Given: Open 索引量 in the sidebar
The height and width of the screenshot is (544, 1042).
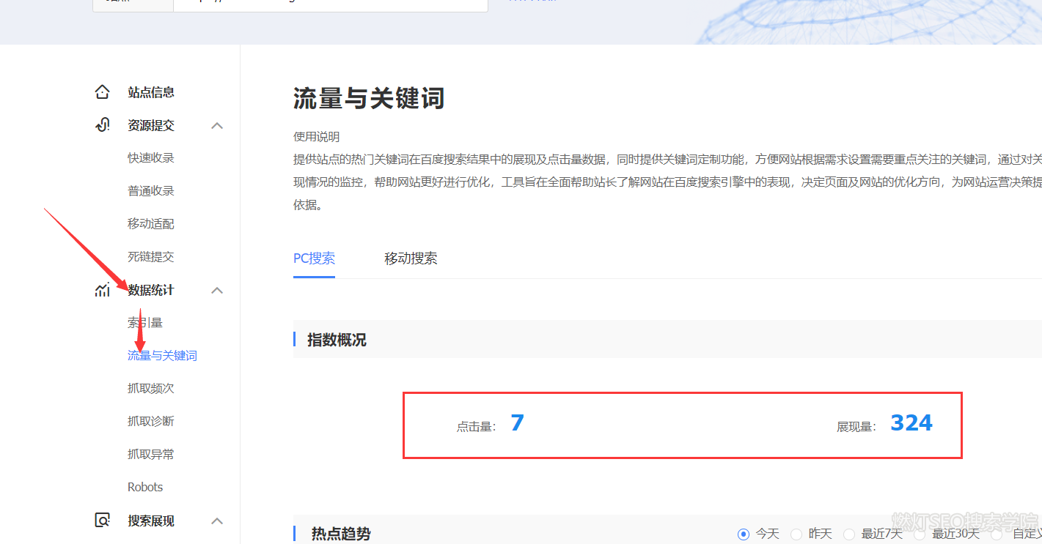Looking at the screenshot, I should (x=145, y=323).
